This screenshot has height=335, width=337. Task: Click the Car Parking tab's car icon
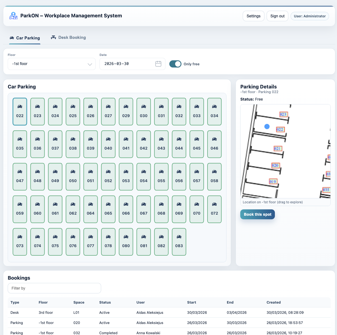coord(12,38)
